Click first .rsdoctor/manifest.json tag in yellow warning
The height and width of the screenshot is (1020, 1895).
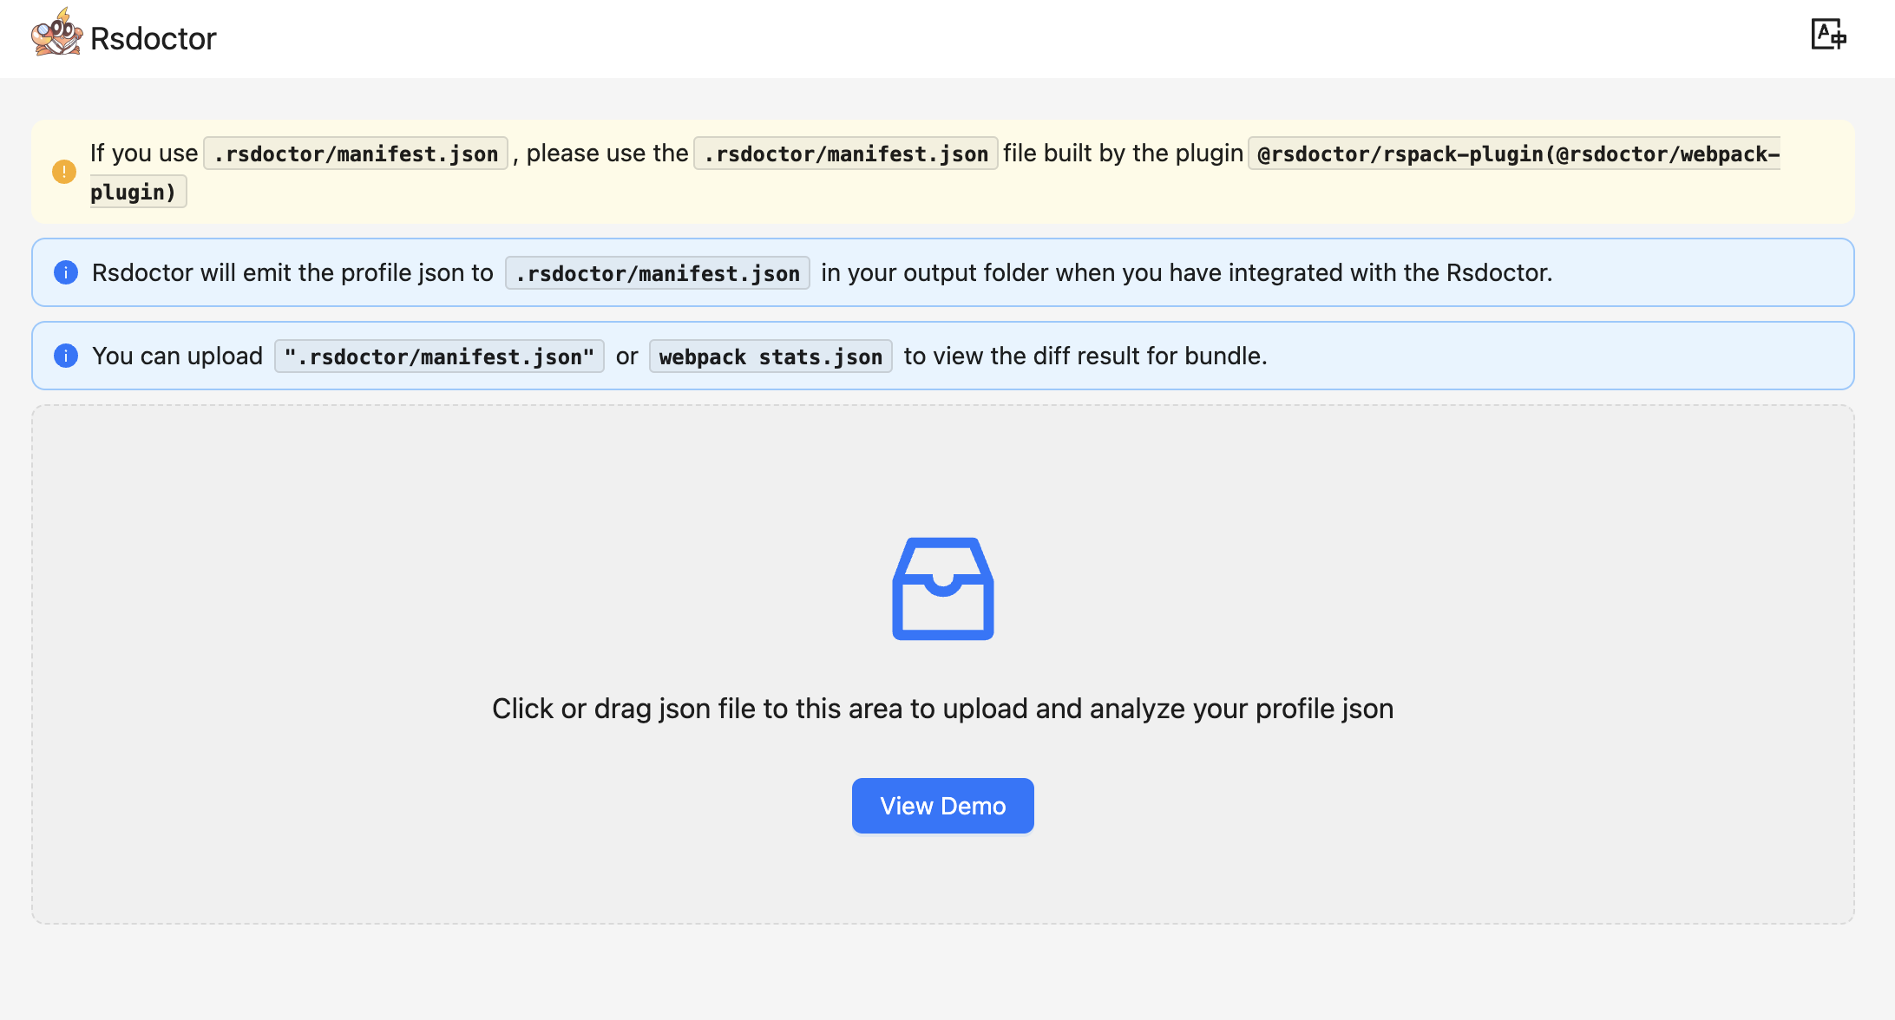coord(356,154)
